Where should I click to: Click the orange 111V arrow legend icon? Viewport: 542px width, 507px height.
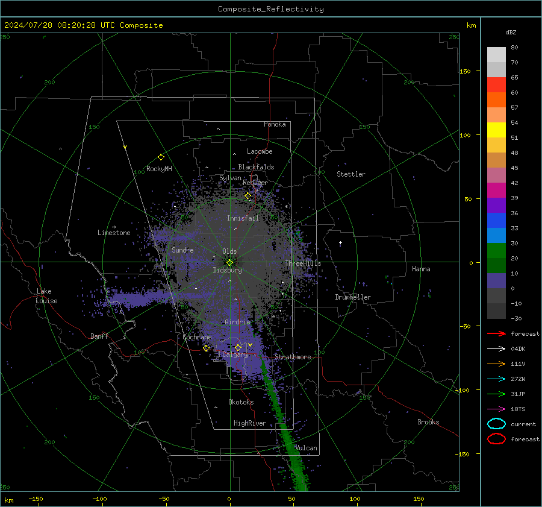(x=496, y=364)
